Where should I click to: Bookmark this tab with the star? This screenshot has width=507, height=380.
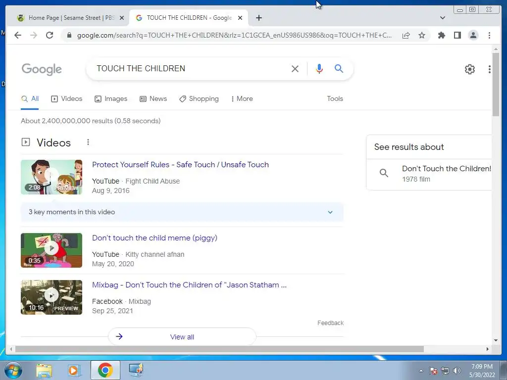422,35
